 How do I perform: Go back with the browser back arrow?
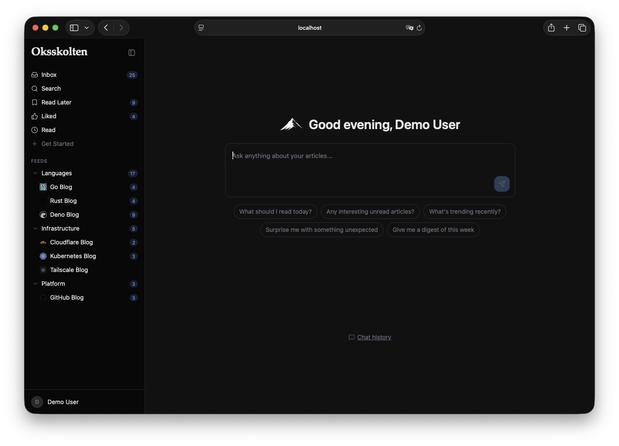point(106,28)
